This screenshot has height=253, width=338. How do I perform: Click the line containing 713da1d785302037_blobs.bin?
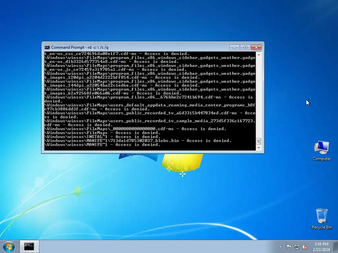click(138, 141)
